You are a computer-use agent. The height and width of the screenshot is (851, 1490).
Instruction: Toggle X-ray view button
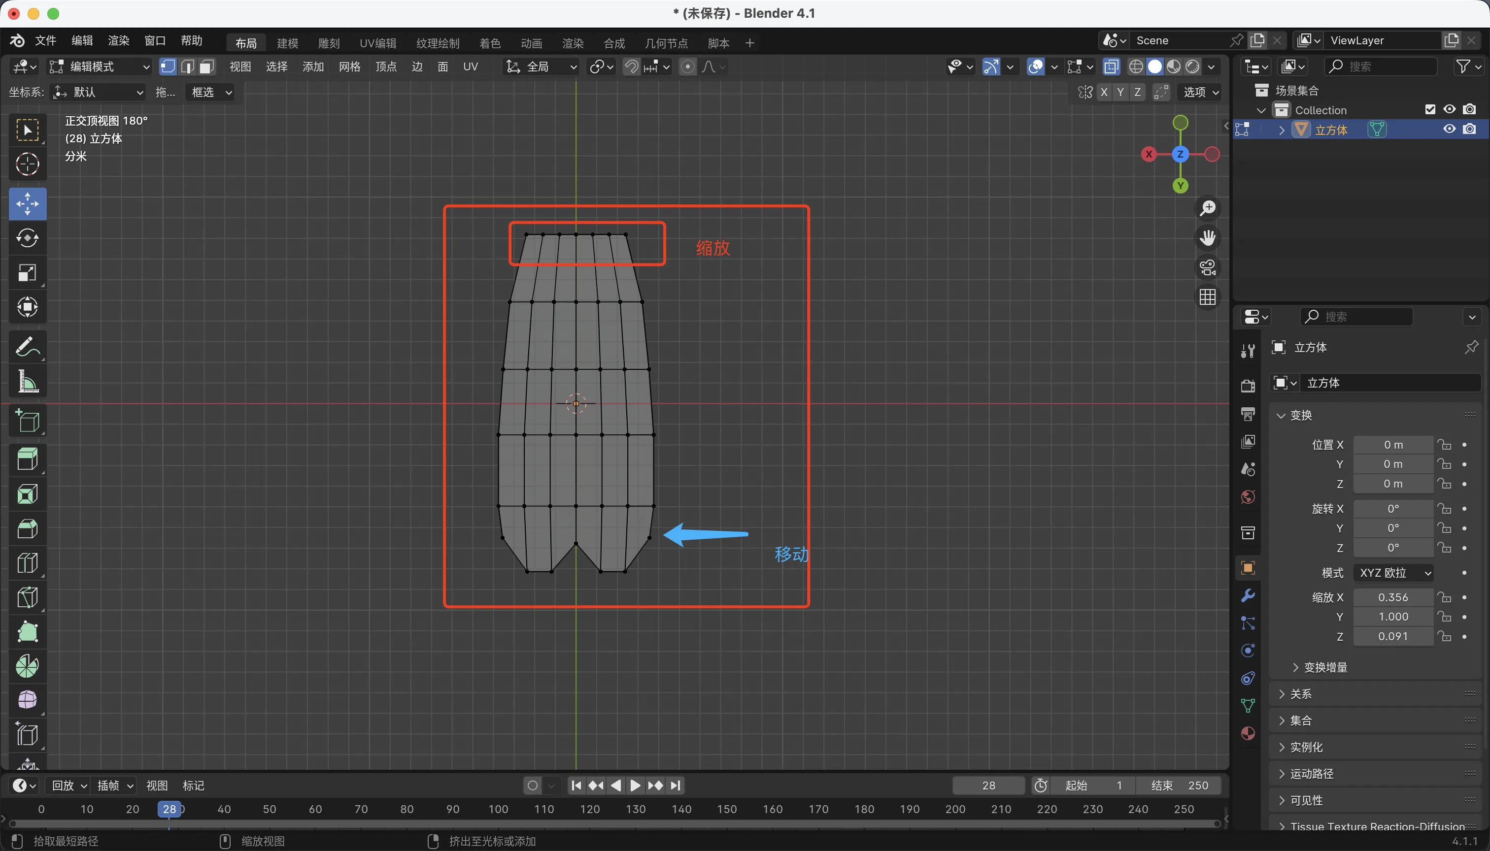[x=1111, y=66]
